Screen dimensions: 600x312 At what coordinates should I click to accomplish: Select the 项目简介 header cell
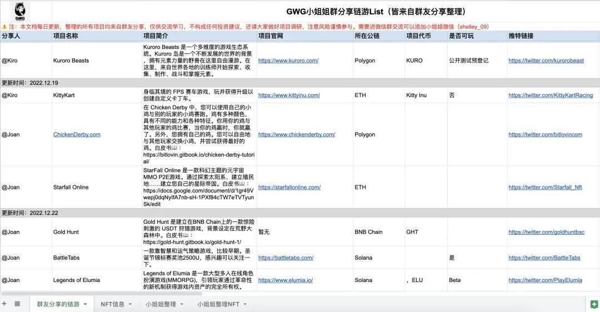pos(199,36)
